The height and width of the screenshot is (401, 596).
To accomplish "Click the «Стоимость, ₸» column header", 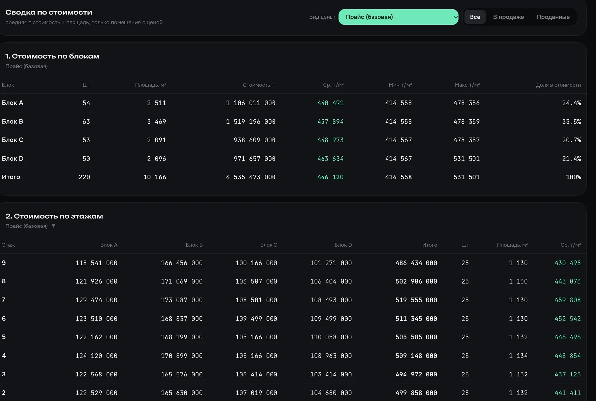I will coord(259,85).
